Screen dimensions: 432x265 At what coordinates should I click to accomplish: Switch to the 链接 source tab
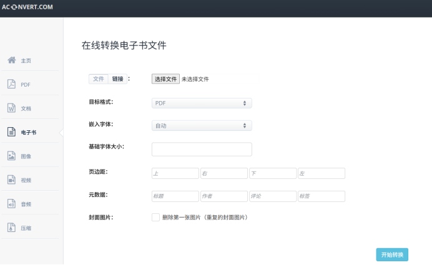(117, 79)
